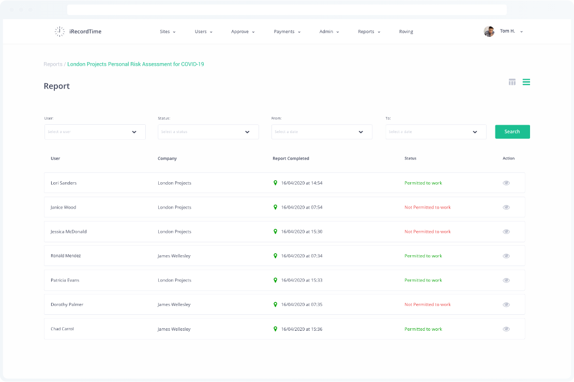Go to Reports breadcrumb link
574x382 pixels.
tap(53, 64)
